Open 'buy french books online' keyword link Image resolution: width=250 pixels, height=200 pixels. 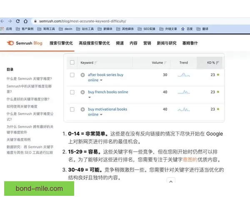click(x=108, y=92)
